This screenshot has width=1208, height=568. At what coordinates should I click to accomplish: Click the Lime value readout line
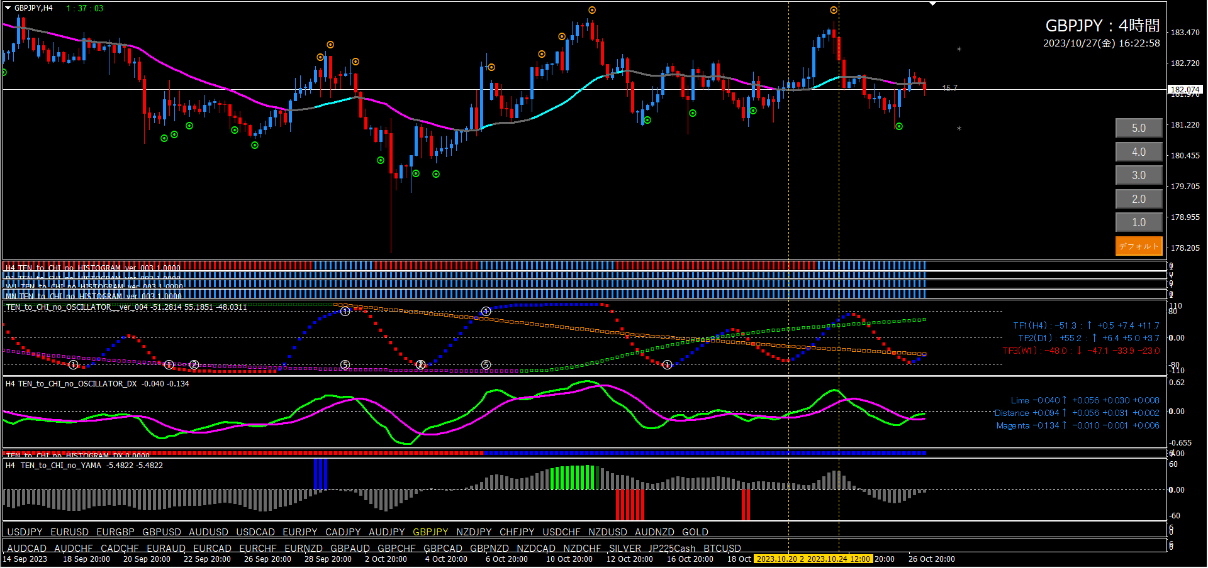point(1085,400)
